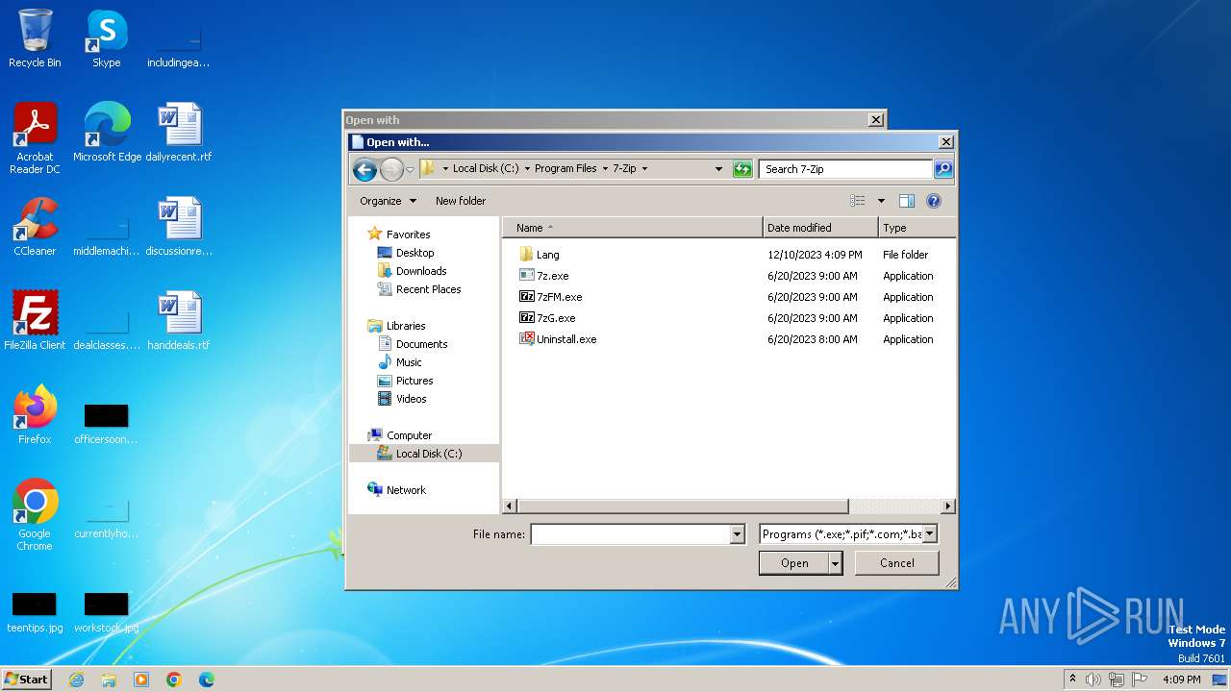Click the horizontal scrollbar left arrow

[x=511, y=506]
